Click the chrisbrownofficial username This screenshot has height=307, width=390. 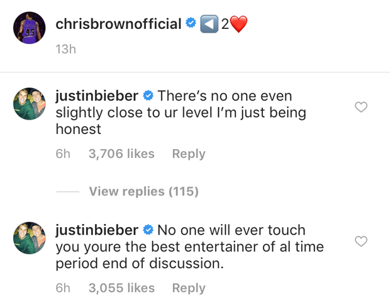(x=118, y=24)
